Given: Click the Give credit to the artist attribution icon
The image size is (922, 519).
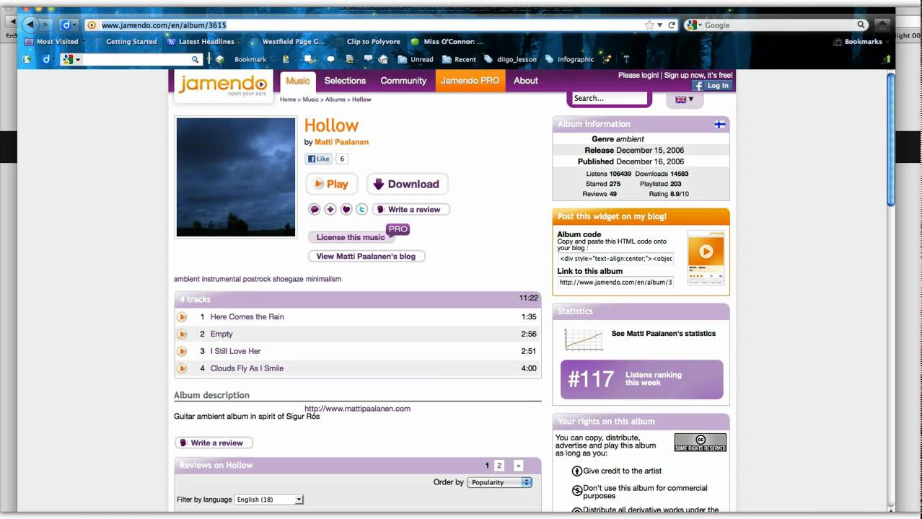Looking at the screenshot, I should [577, 471].
